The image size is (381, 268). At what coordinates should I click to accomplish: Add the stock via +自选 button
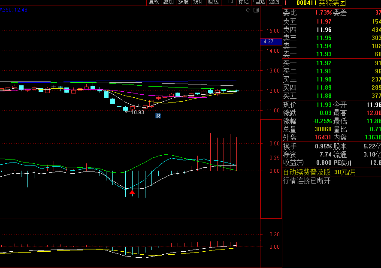(259, 2)
